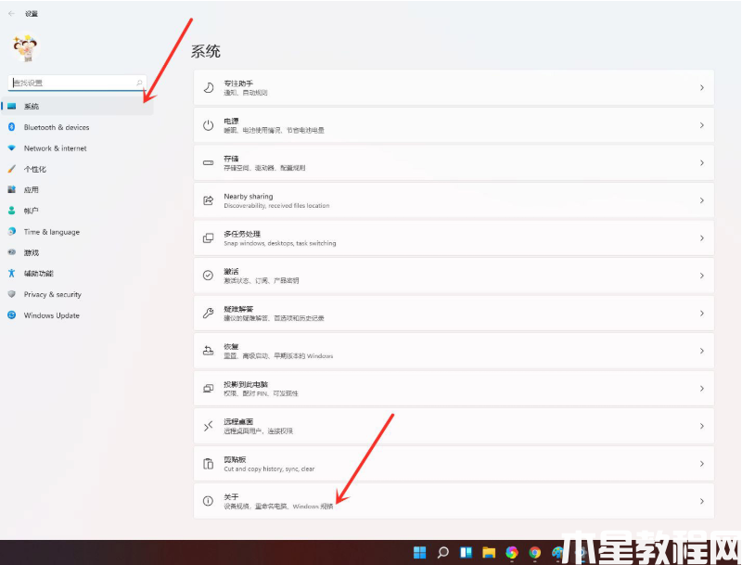Expand the Nearby sharing row chevron

tap(702, 200)
